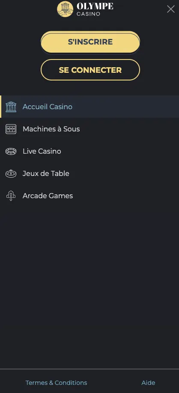Close the menu with the X icon
The image size is (179, 393).
[171, 9]
